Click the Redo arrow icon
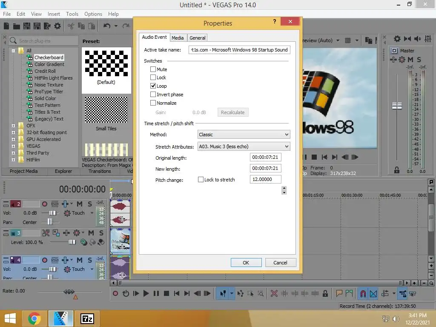 pos(126,26)
